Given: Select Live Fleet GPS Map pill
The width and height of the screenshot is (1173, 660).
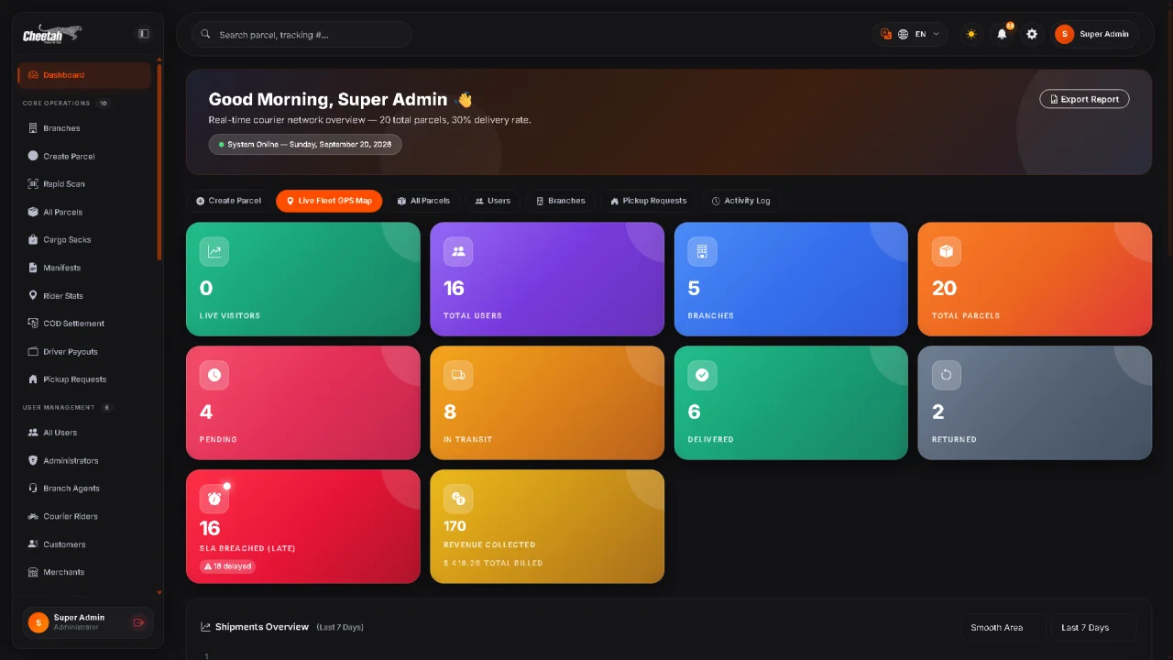Looking at the screenshot, I should pyautogui.click(x=329, y=201).
